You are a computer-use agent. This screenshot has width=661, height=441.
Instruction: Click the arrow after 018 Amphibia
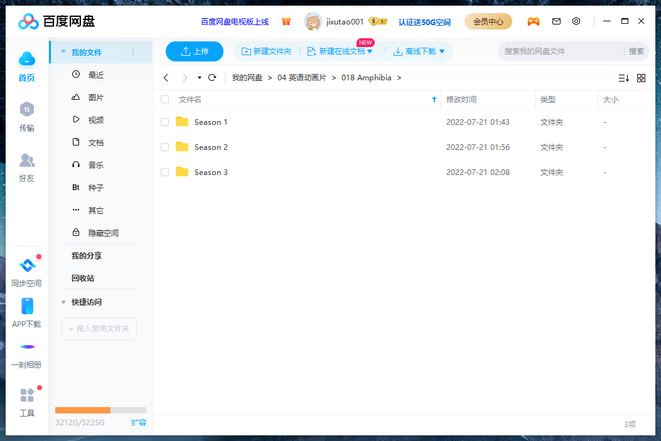pyautogui.click(x=399, y=78)
